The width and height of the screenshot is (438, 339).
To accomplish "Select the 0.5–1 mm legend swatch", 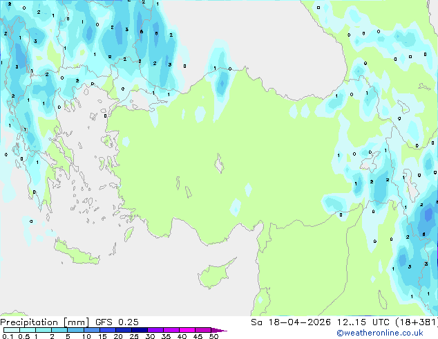I will click(x=28, y=330).
